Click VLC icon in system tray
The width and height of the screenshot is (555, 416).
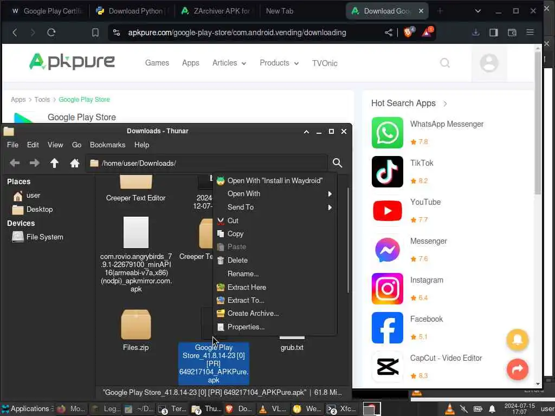pos(449,409)
